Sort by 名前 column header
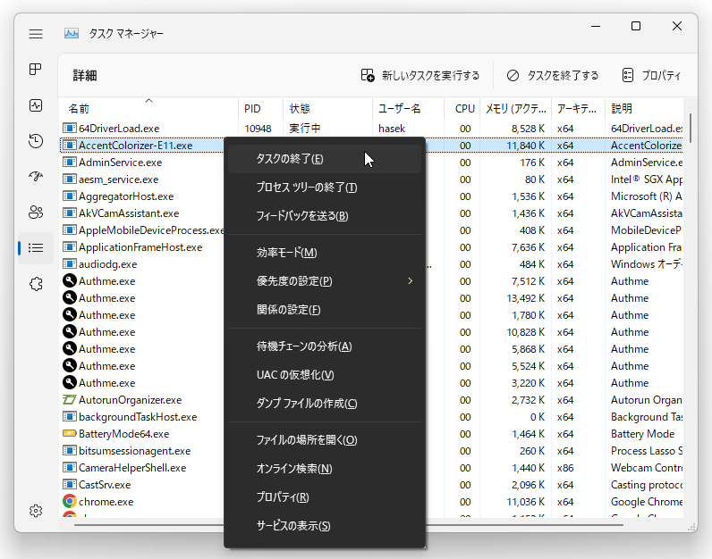Viewport: 712px width, 559px height. tap(149, 108)
